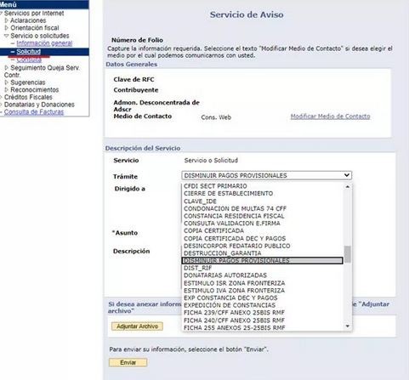The image size is (409, 380).
Task: Choose DONATARIAS AUTORIZADAS from list
Action: pos(225,275)
